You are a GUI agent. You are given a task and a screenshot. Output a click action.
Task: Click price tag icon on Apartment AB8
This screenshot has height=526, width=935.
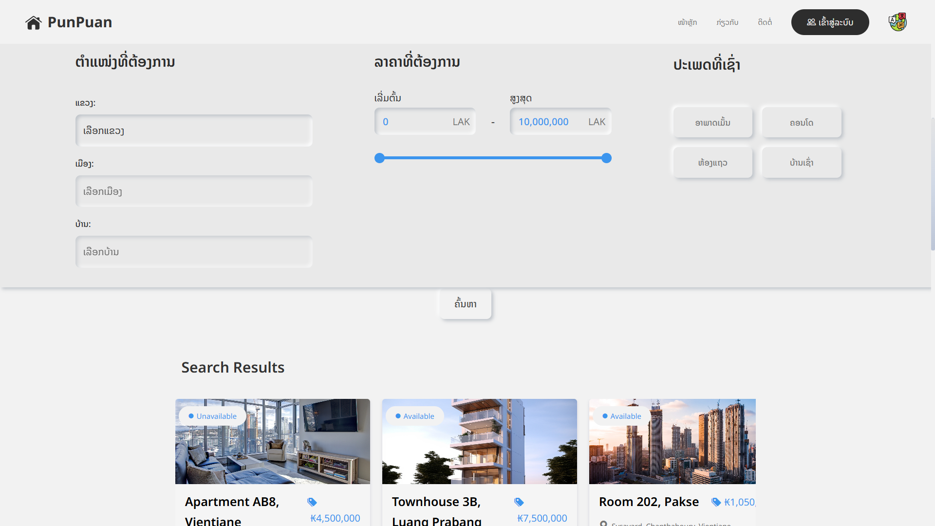pos(312,502)
